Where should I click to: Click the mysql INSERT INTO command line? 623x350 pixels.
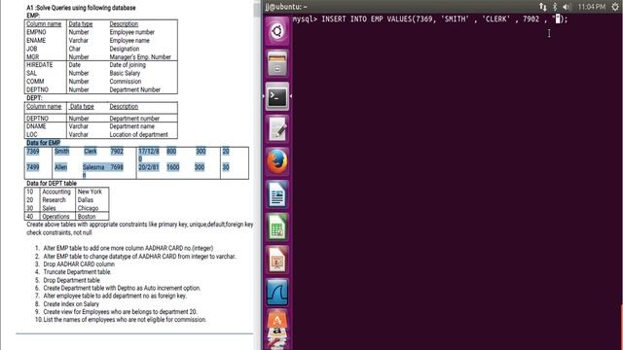coord(430,19)
